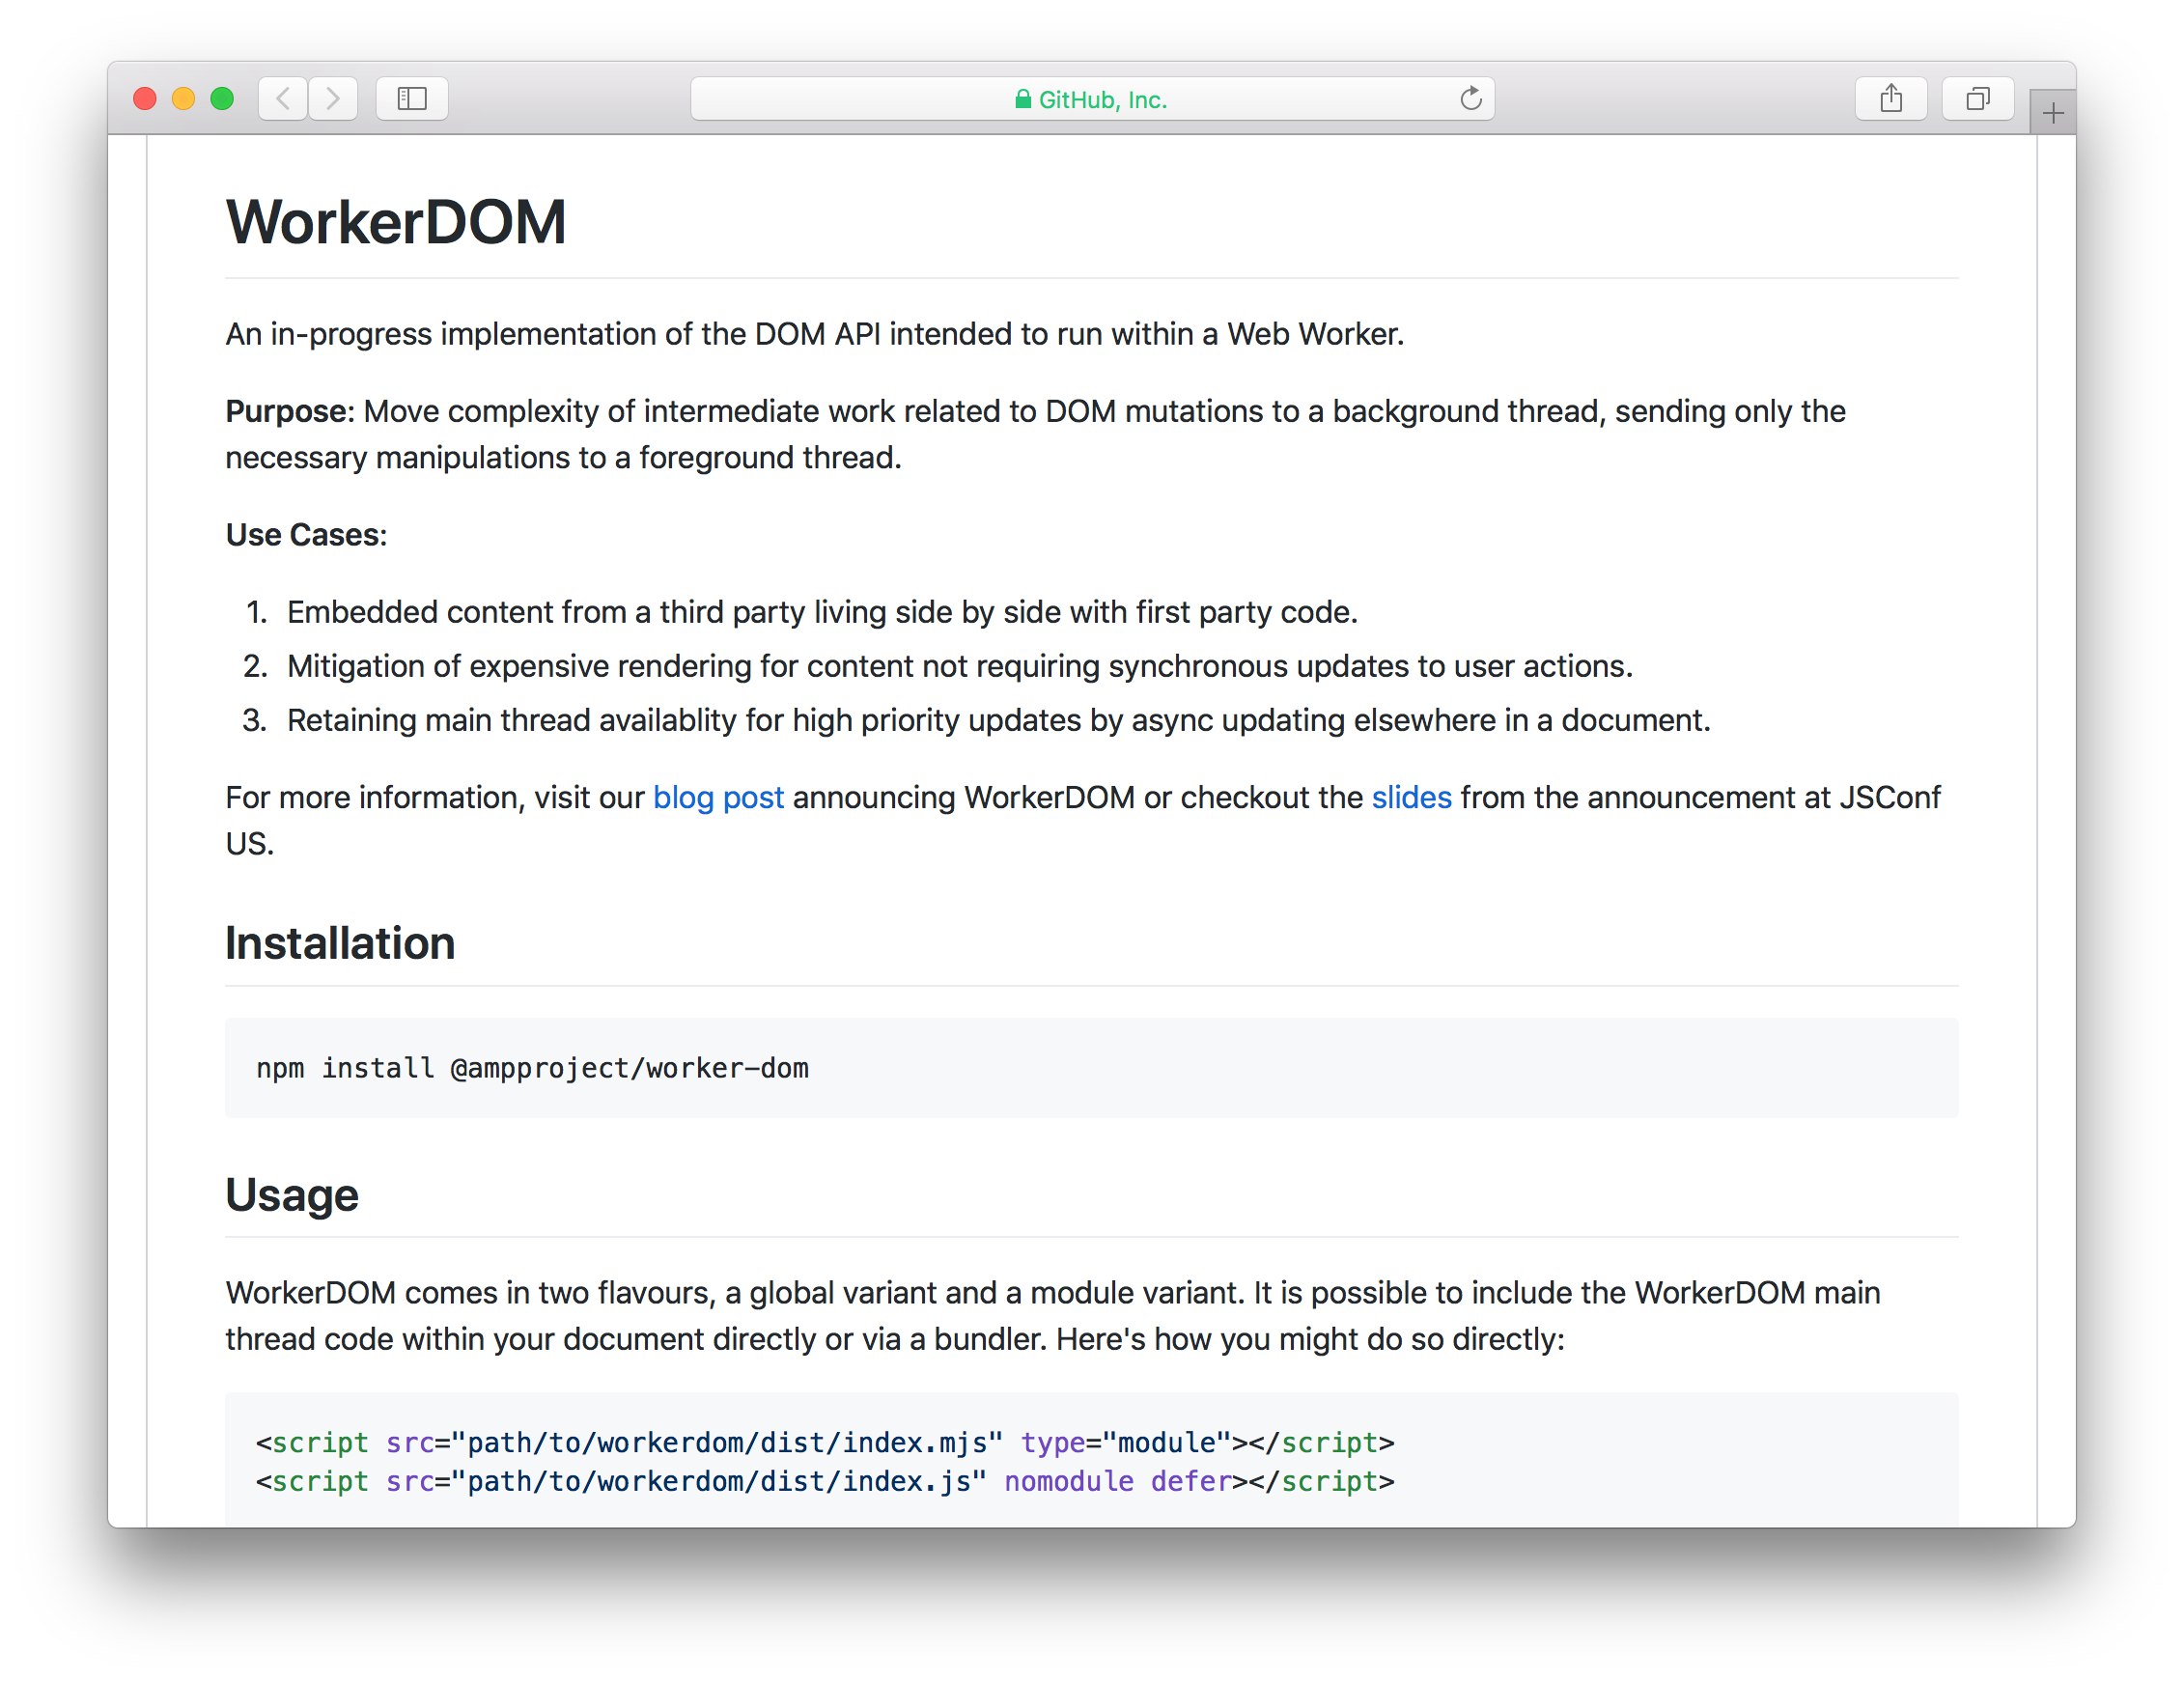Click list item about mitigation of expensive rendering

(959, 666)
